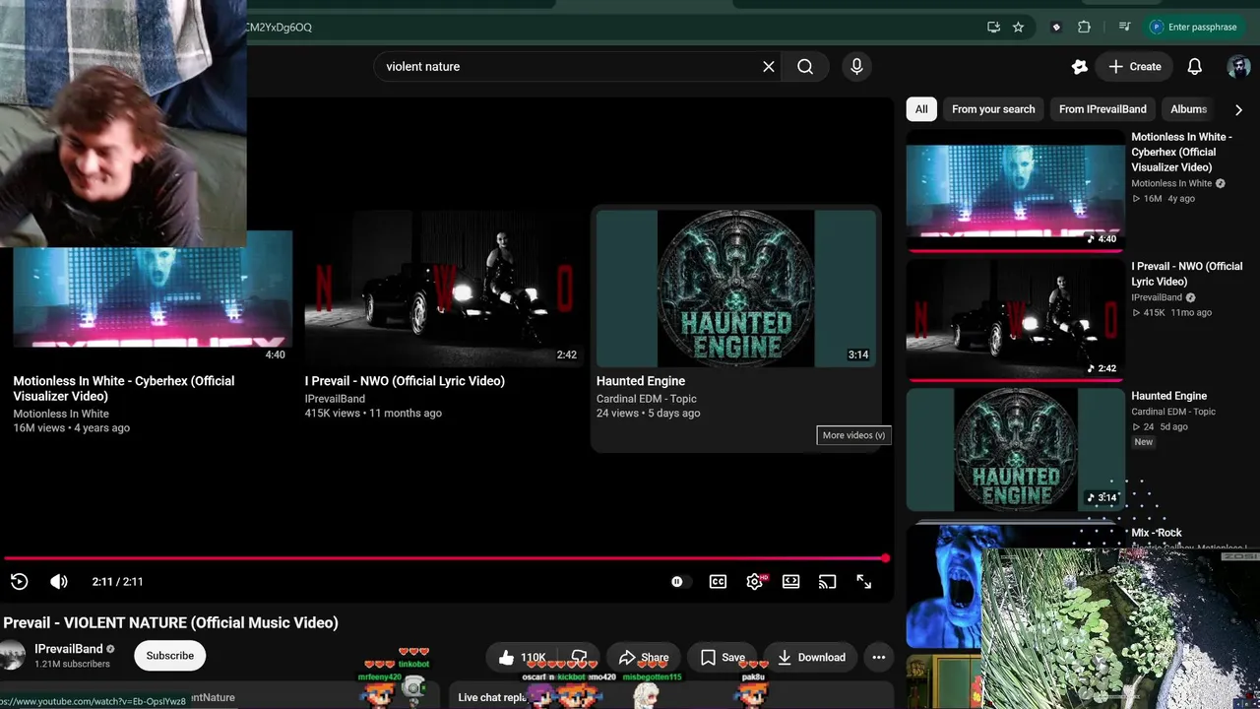
Task: Subscribe to IPrevailBand
Action: click(x=170, y=656)
